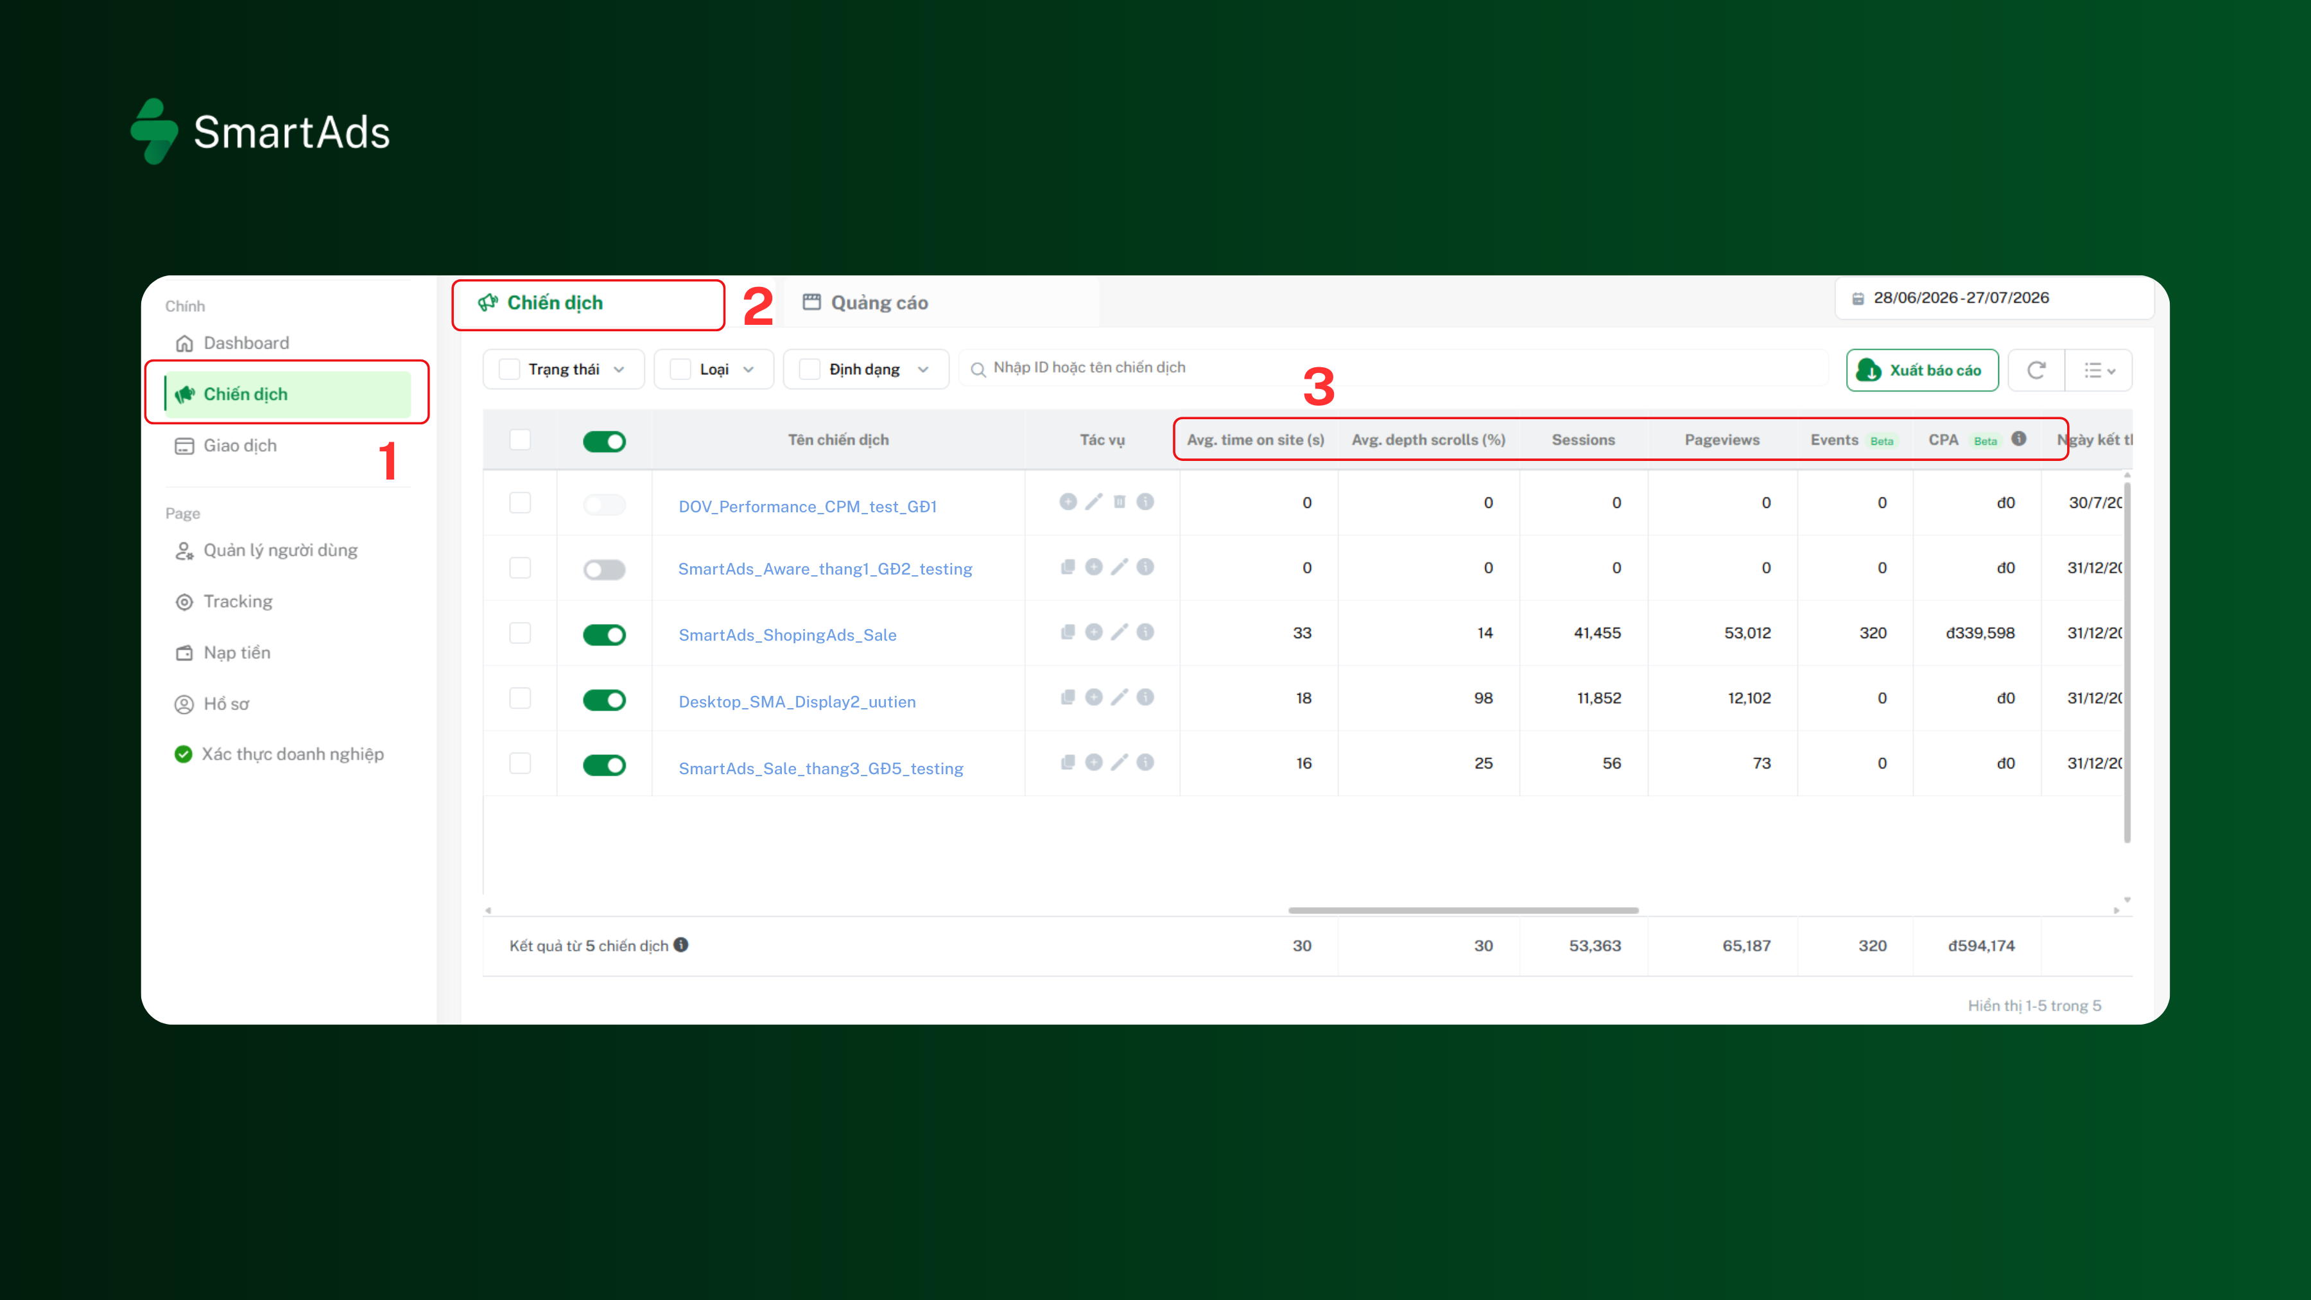View info for SmartAds_Sale_thang3_GĐ5_testing
Screen dimensions: 2311x1300
point(1146,763)
